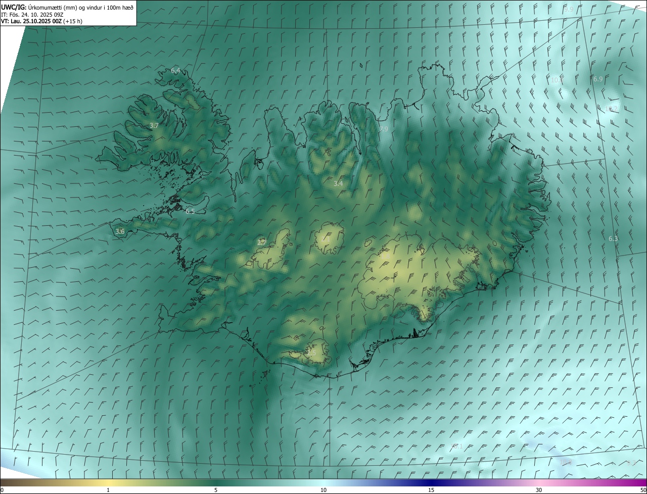Click the 10.2 value label offshore
The width and height of the screenshot is (647, 494).
[611, 109]
